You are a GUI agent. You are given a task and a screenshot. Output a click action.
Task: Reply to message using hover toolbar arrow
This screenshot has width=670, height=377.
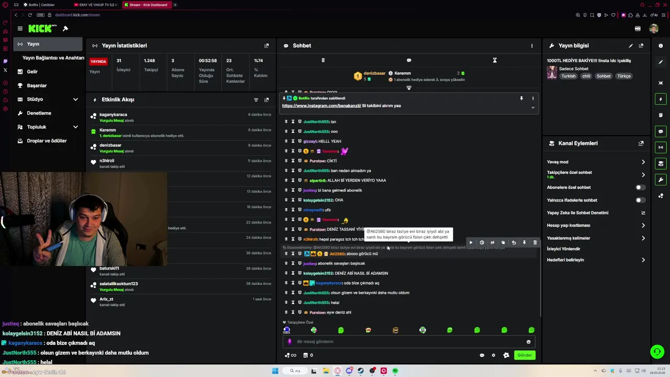tap(513, 242)
